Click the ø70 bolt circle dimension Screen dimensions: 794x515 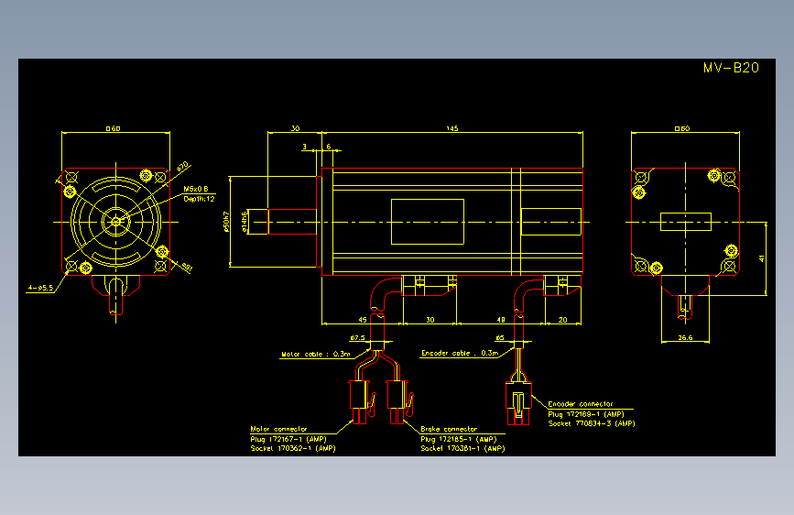pyautogui.click(x=182, y=166)
